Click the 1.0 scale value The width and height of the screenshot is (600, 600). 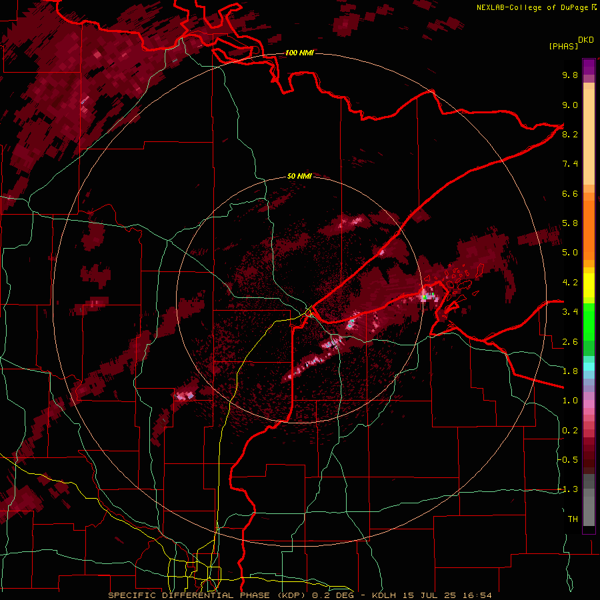tap(570, 401)
